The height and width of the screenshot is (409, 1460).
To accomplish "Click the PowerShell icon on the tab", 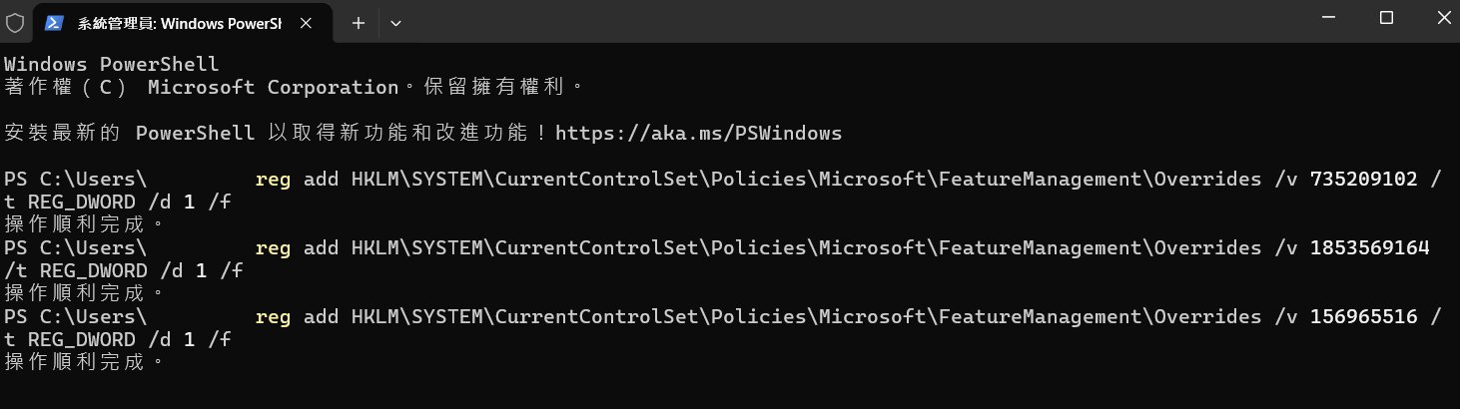I will click(55, 23).
